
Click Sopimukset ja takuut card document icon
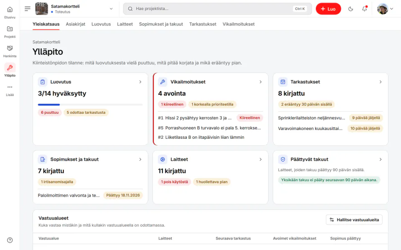[43, 160]
